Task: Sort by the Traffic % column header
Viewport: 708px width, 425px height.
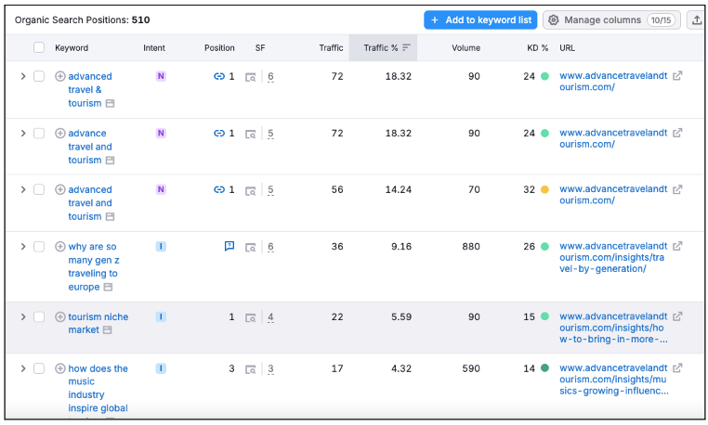Action: pyautogui.click(x=381, y=47)
